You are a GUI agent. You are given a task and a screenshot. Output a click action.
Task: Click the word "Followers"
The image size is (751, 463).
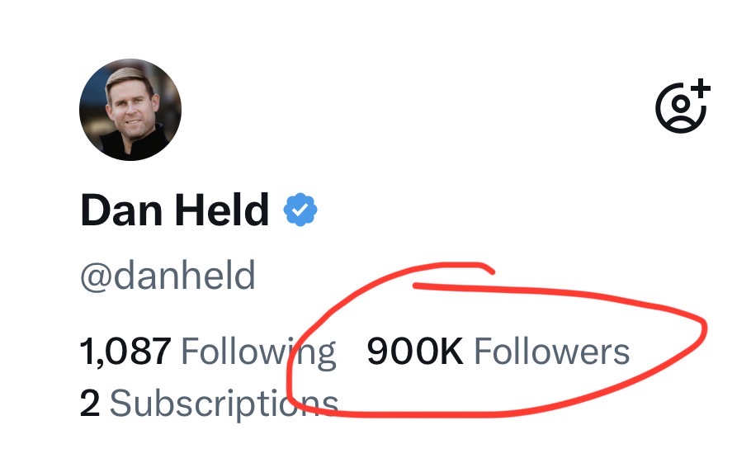tap(551, 352)
